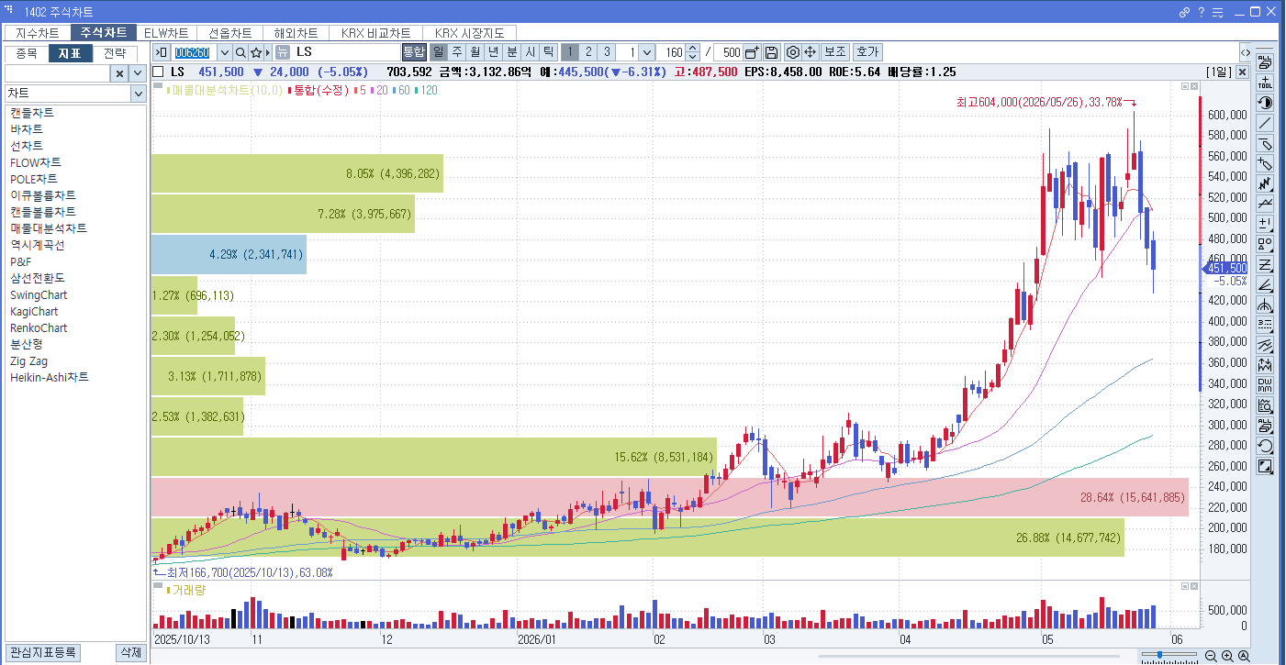Click the link chain icon in title bar
1286x665 pixels.
(x=1185, y=12)
